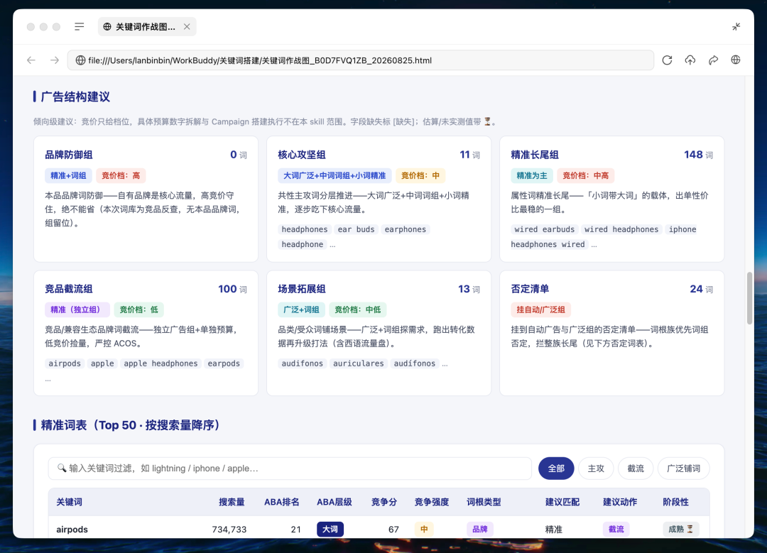Viewport: 767px width, 553px height.
Task: Click the 精准（独立组） tag
Action: pyautogui.click(x=77, y=310)
